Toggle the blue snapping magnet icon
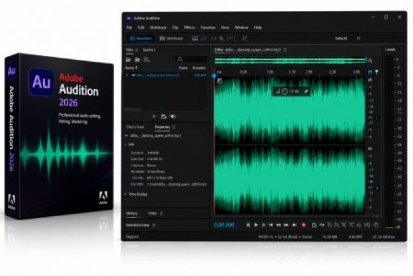The height and width of the screenshot is (276, 413). pos(370,72)
